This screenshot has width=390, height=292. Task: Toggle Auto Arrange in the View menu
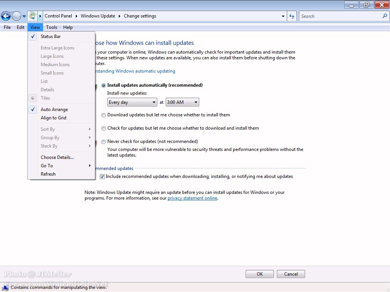[x=61, y=109]
